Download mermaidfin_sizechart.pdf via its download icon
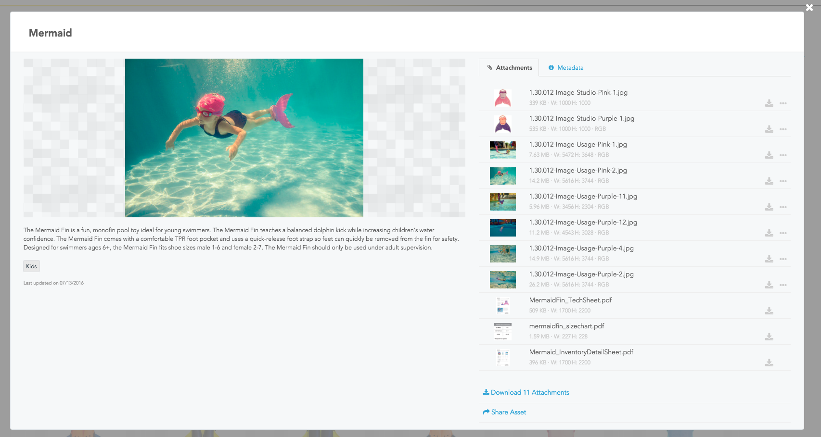The height and width of the screenshot is (437, 821). coord(769,337)
